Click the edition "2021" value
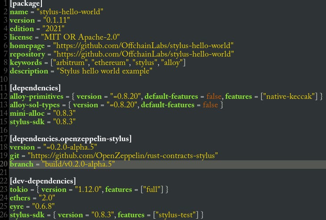Screen dimensions: 326x220 click(x=53, y=29)
